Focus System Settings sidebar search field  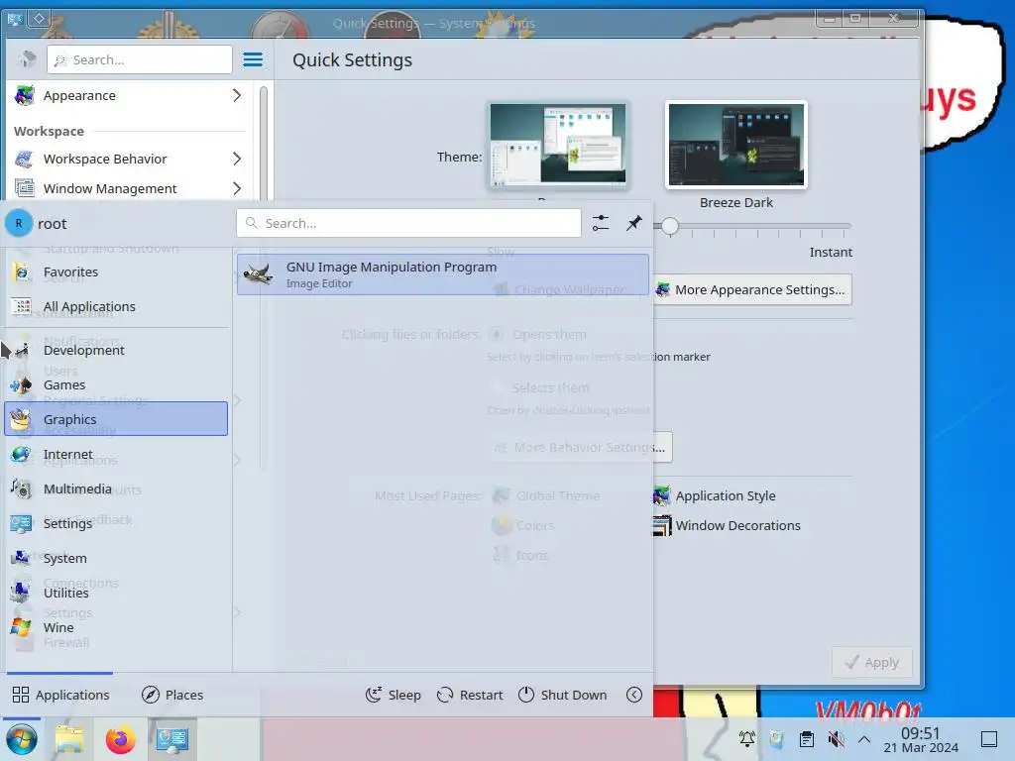coord(139,59)
